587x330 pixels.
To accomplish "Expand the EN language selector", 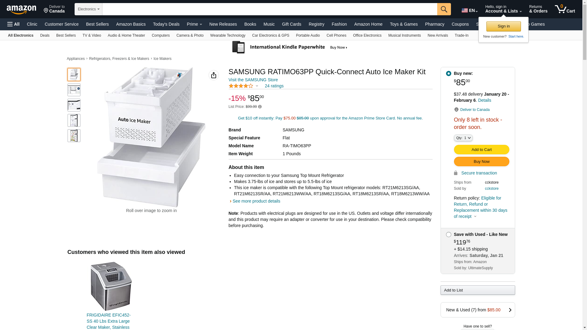I will click(x=470, y=10).
